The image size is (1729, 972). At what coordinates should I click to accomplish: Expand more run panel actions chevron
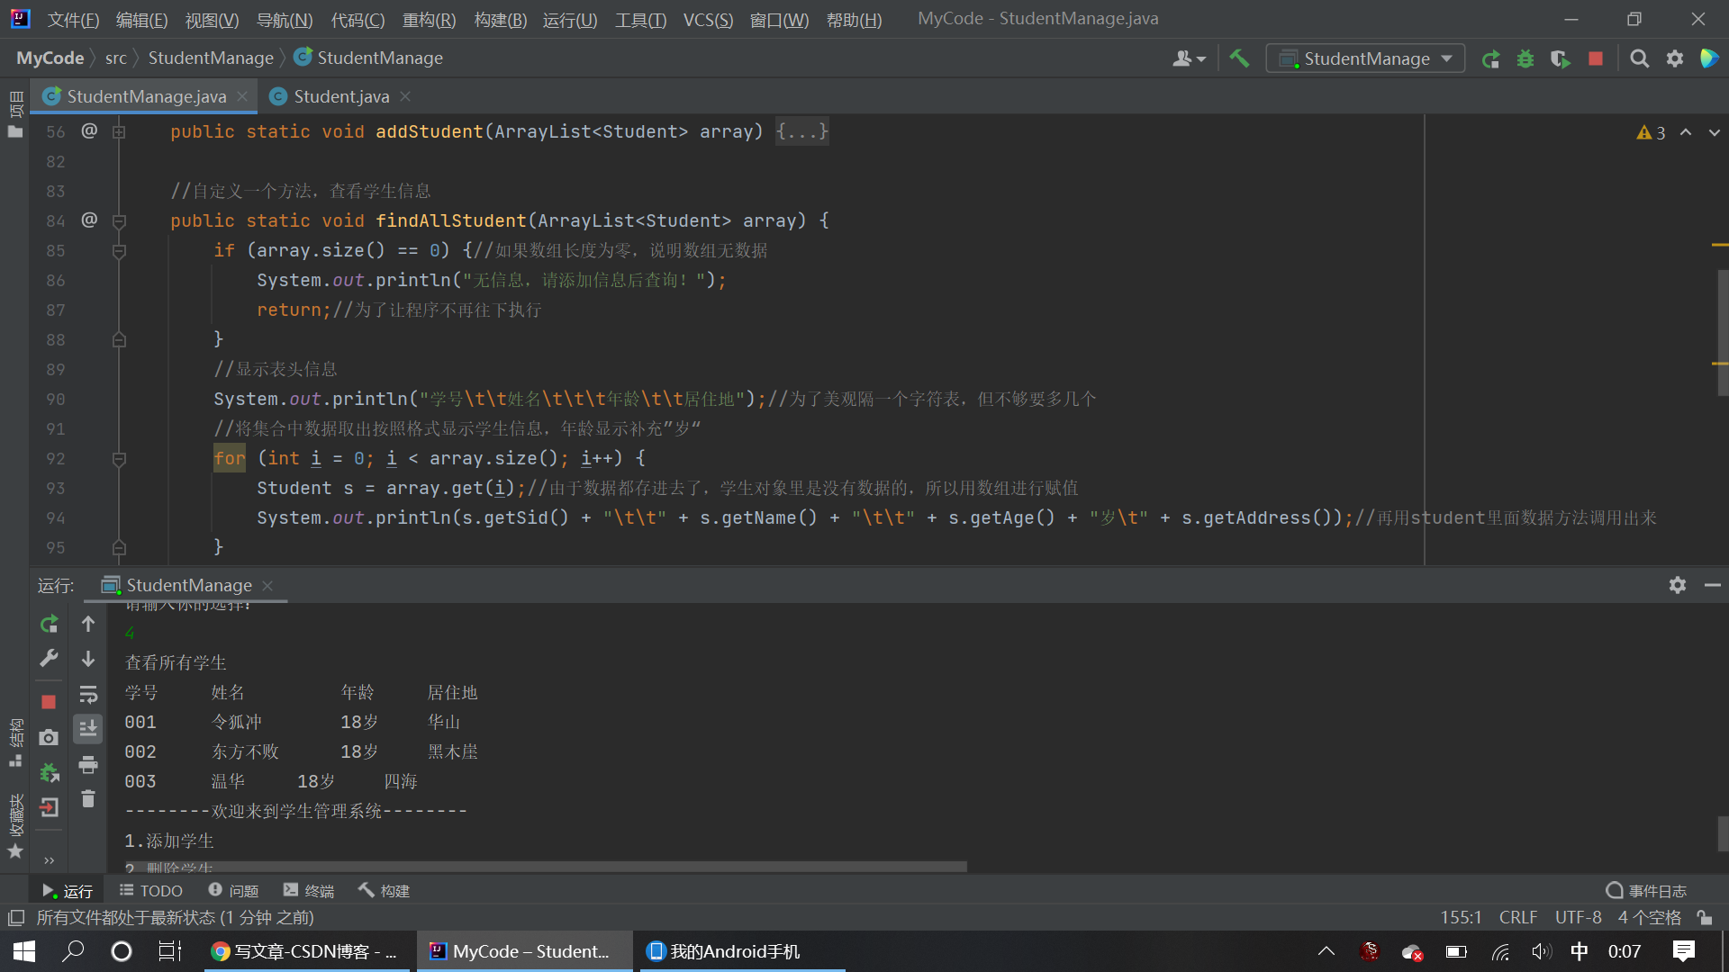click(50, 860)
